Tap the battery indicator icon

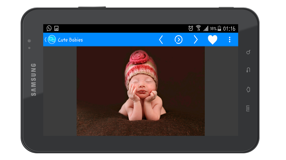point(219,28)
